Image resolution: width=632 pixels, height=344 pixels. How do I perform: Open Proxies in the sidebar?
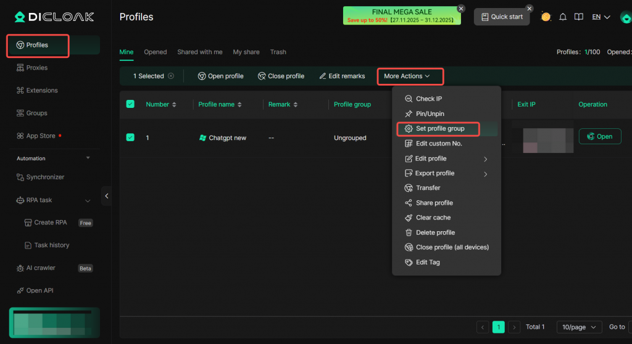point(36,68)
